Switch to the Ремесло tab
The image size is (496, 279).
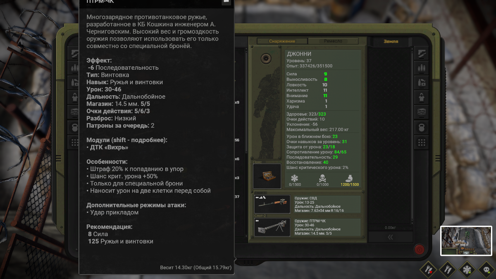[x=333, y=41]
